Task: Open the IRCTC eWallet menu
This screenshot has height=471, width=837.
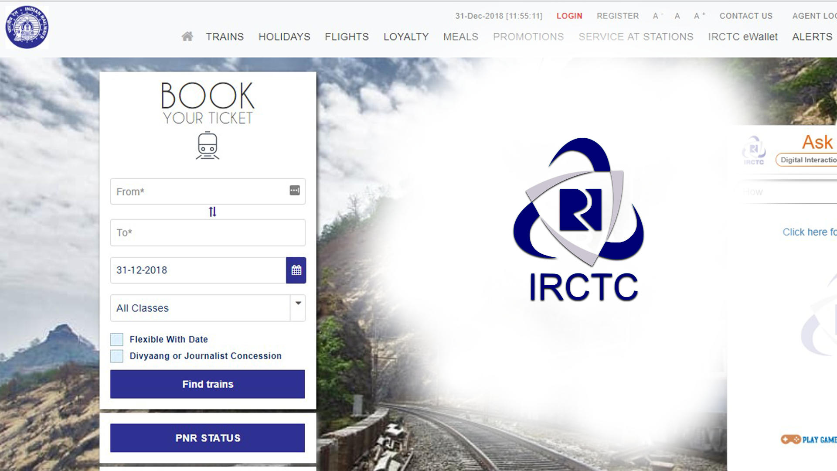Action: 743,37
